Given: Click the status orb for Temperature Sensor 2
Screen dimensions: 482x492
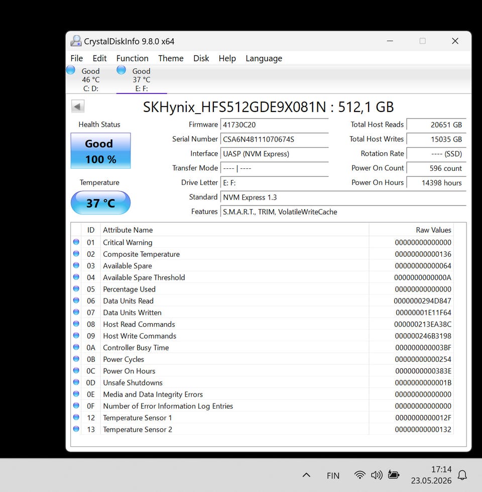Looking at the screenshot, I should point(76,429).
